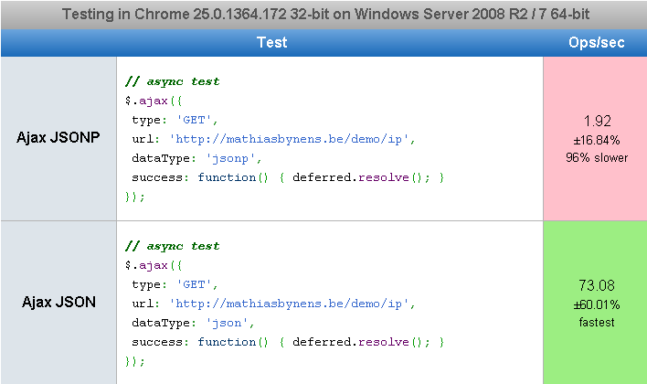This screenshot has height=384, width=647.
Task: Click the async test comment in JSON code
Action: click(x=172, y=246)
